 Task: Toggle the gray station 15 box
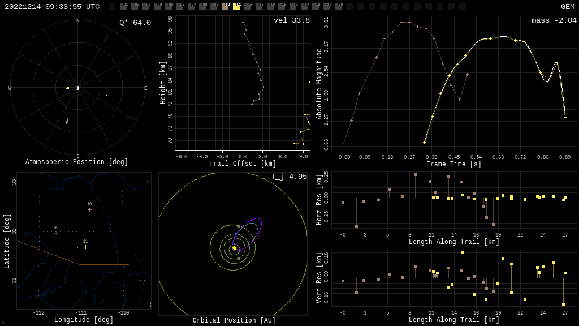pos(282,7)
